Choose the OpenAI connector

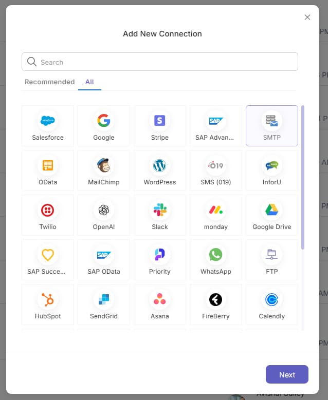[104, 215]
